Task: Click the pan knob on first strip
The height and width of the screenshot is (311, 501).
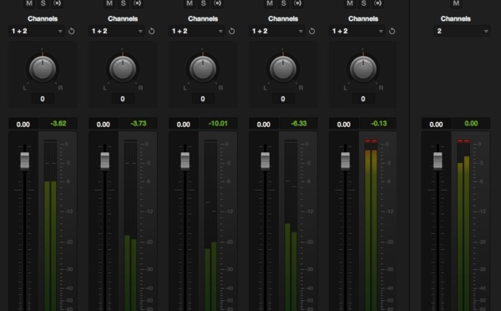Action: 43,69
